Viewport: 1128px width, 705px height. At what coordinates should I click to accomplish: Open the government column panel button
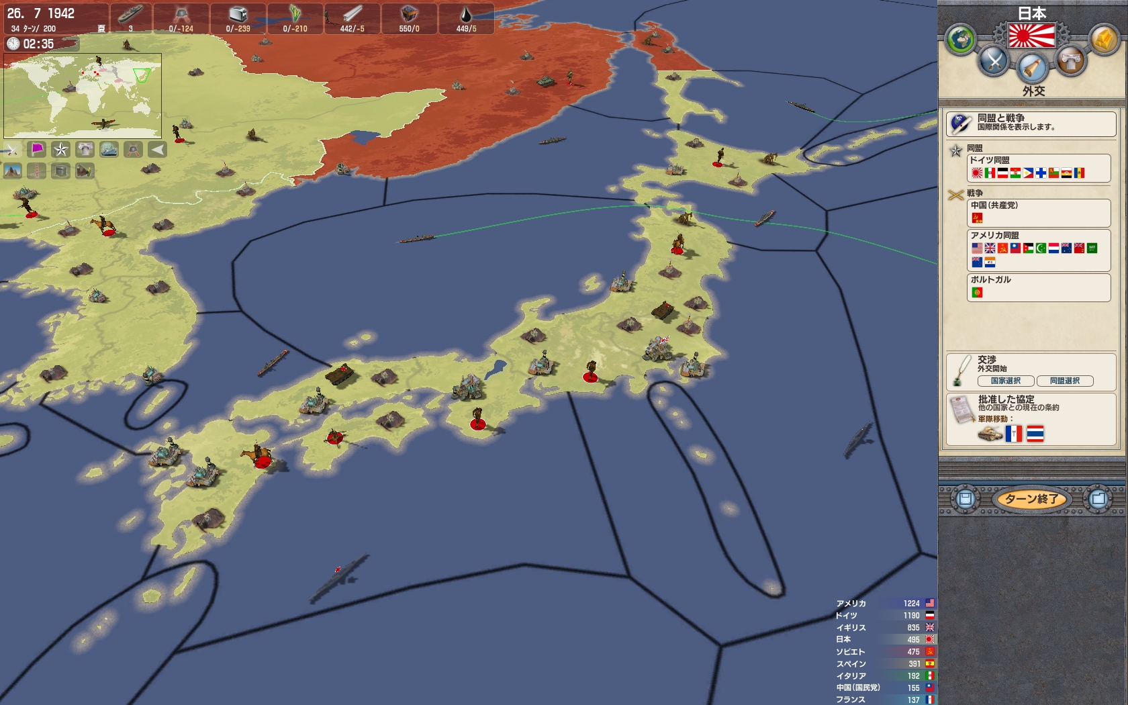tap(1070, 61)
